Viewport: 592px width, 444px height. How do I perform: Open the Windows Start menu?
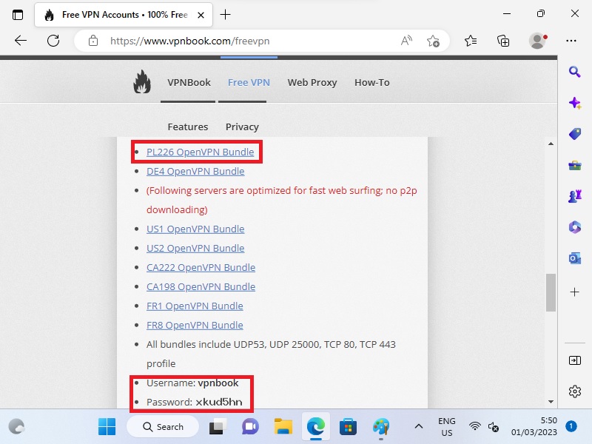(107, 426)
